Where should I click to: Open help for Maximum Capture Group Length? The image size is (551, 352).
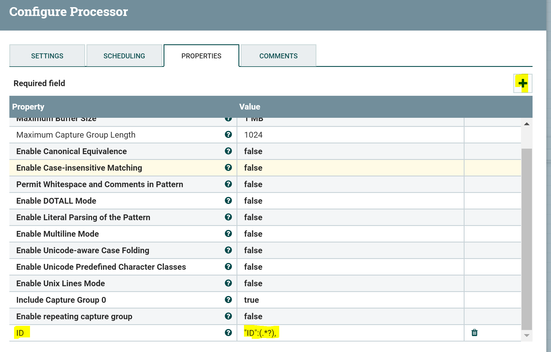pyautogui.click(x=228, y=135)
